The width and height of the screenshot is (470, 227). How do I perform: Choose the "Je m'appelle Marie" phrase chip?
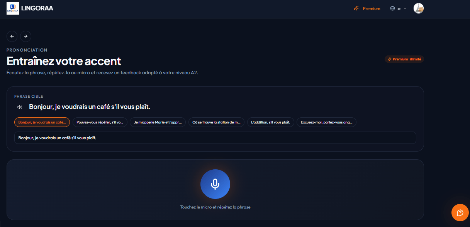tap(158, 122)
